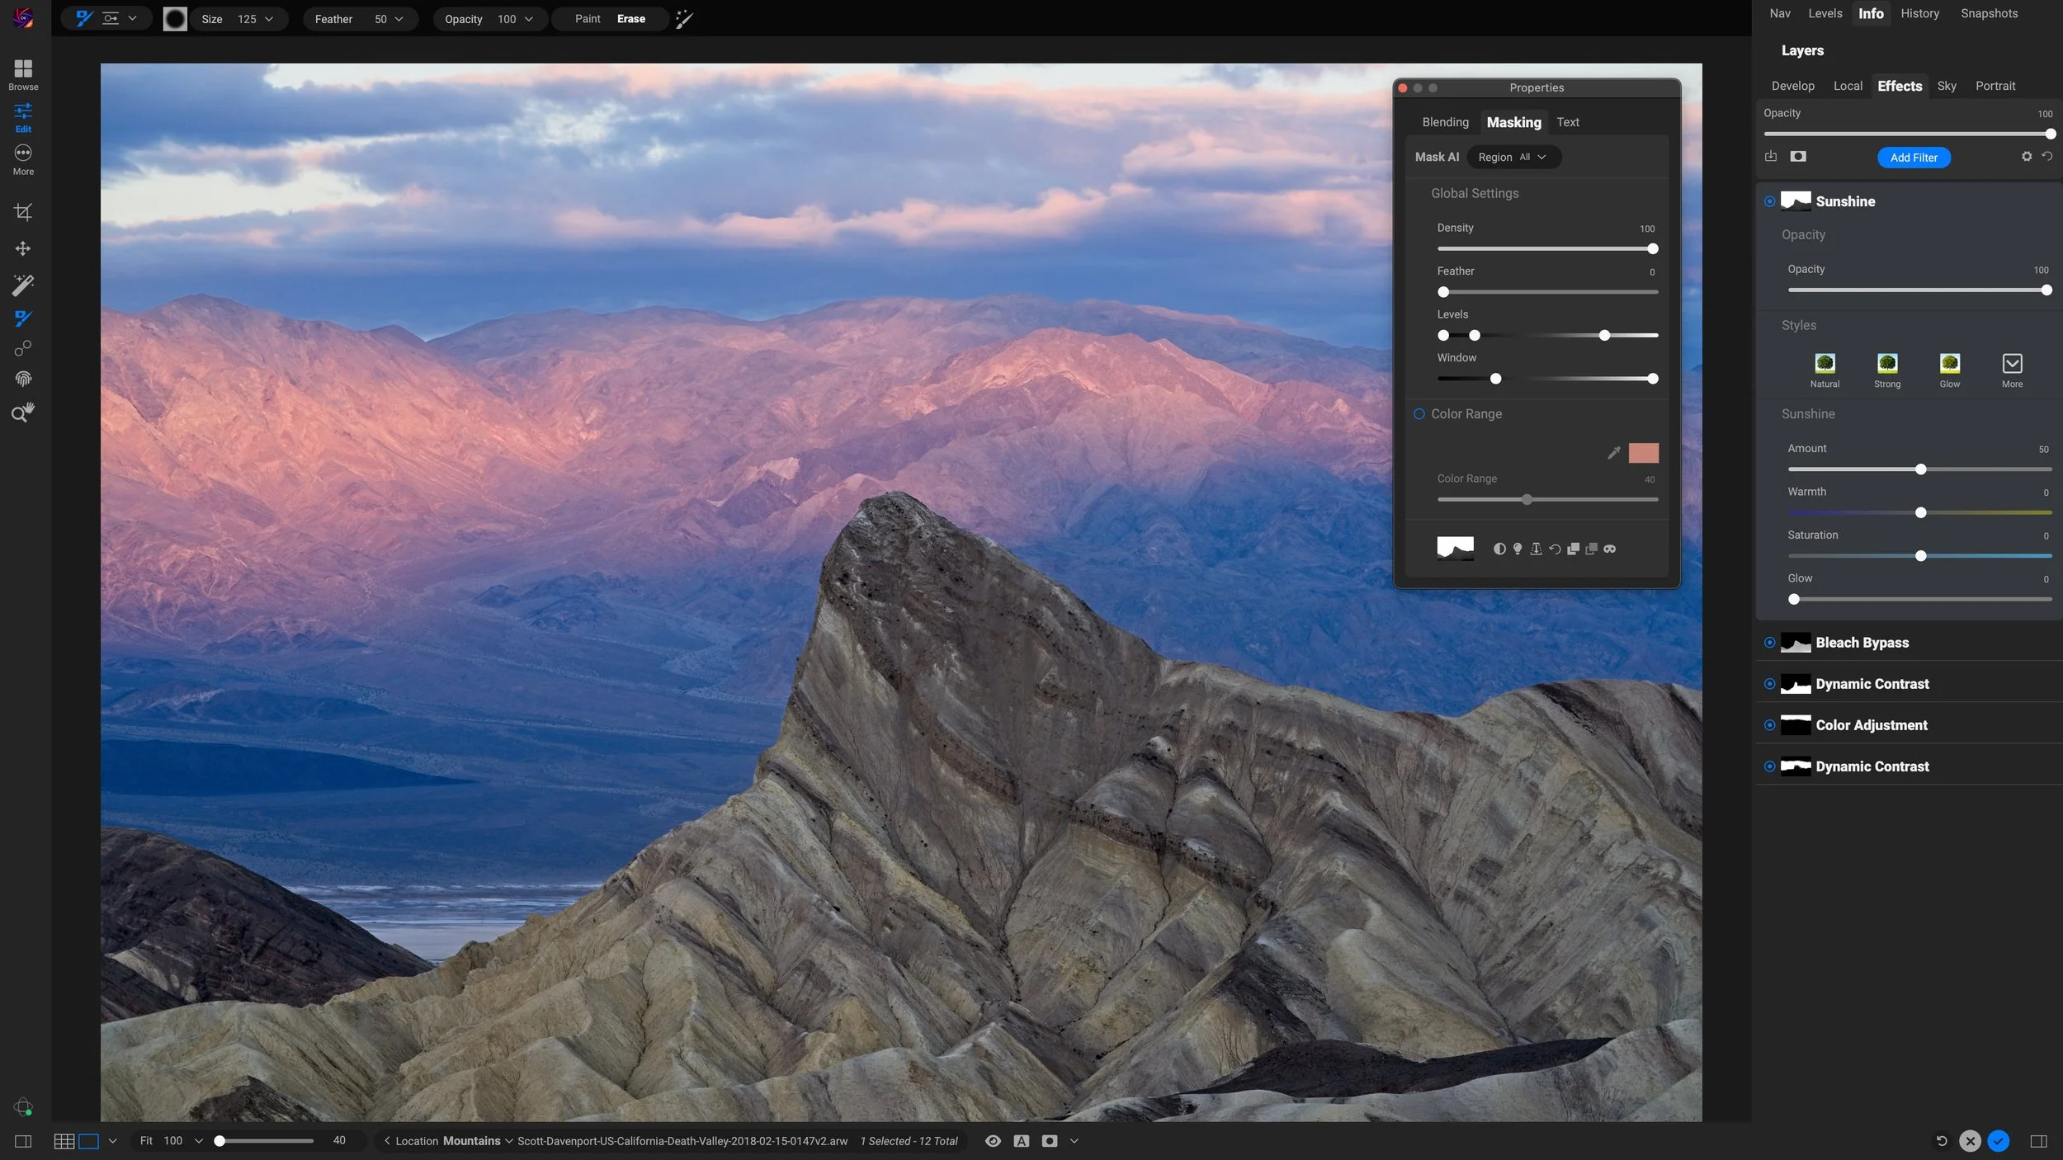
Task: Open the Browse module
Action: click(x=22, y=74)
